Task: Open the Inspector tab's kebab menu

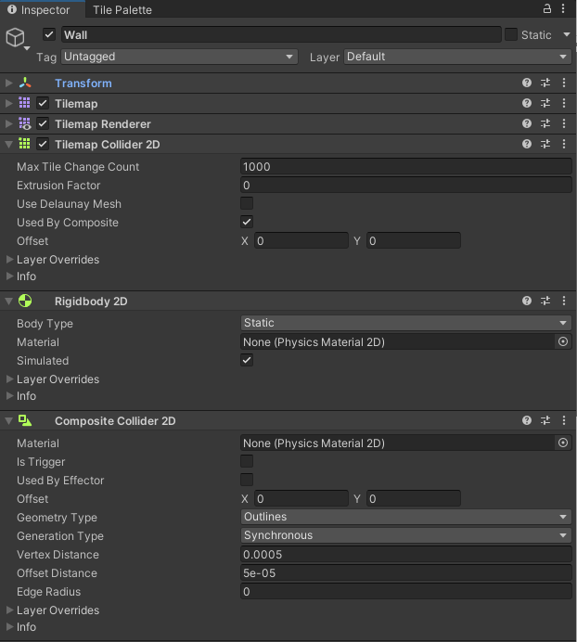Action: point(563,8)
